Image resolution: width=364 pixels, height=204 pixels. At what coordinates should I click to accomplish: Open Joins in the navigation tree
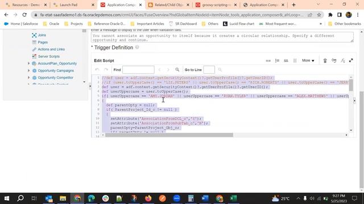tap(42, 35)
